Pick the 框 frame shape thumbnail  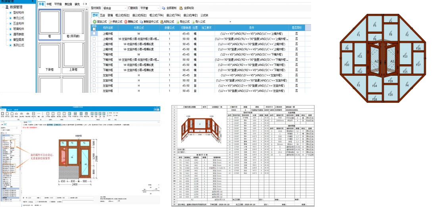(50, 25)
